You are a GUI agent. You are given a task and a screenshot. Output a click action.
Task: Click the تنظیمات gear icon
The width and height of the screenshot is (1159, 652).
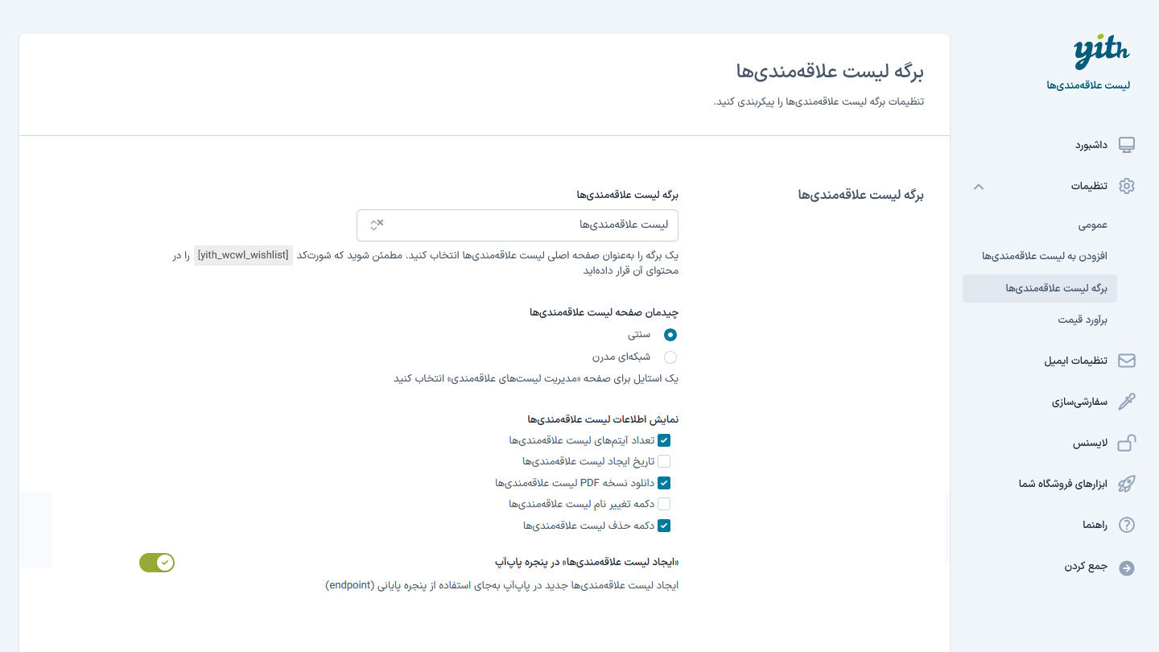1127,186
